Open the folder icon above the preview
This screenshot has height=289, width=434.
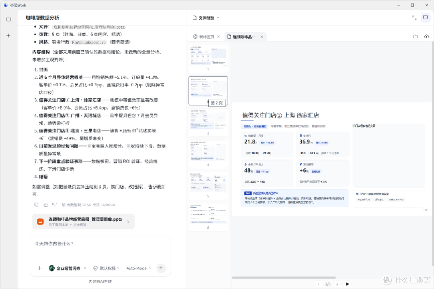point(416,37)
